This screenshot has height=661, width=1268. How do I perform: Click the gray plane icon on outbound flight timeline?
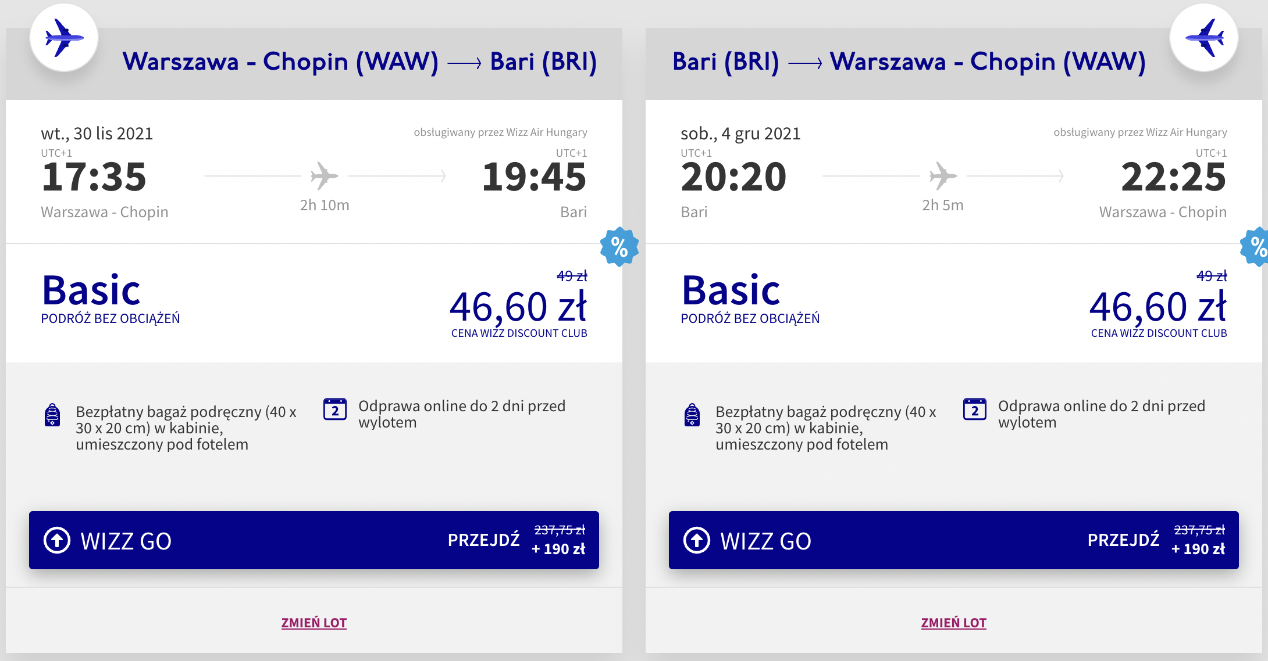[x=324, y=175]
